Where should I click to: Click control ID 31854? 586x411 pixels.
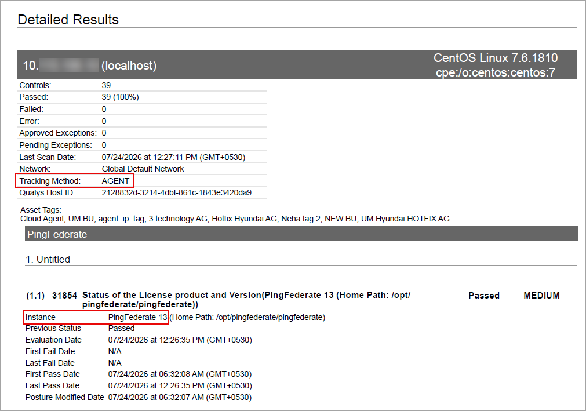tap(65, 296)
